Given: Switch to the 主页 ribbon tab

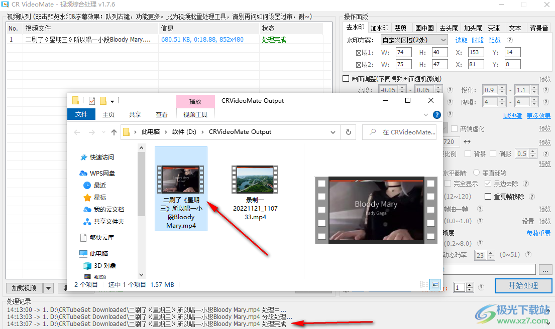Looking at the screenshot, I should point(108,114).
